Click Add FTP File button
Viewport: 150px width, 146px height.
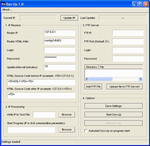click(x=93, y=87)
